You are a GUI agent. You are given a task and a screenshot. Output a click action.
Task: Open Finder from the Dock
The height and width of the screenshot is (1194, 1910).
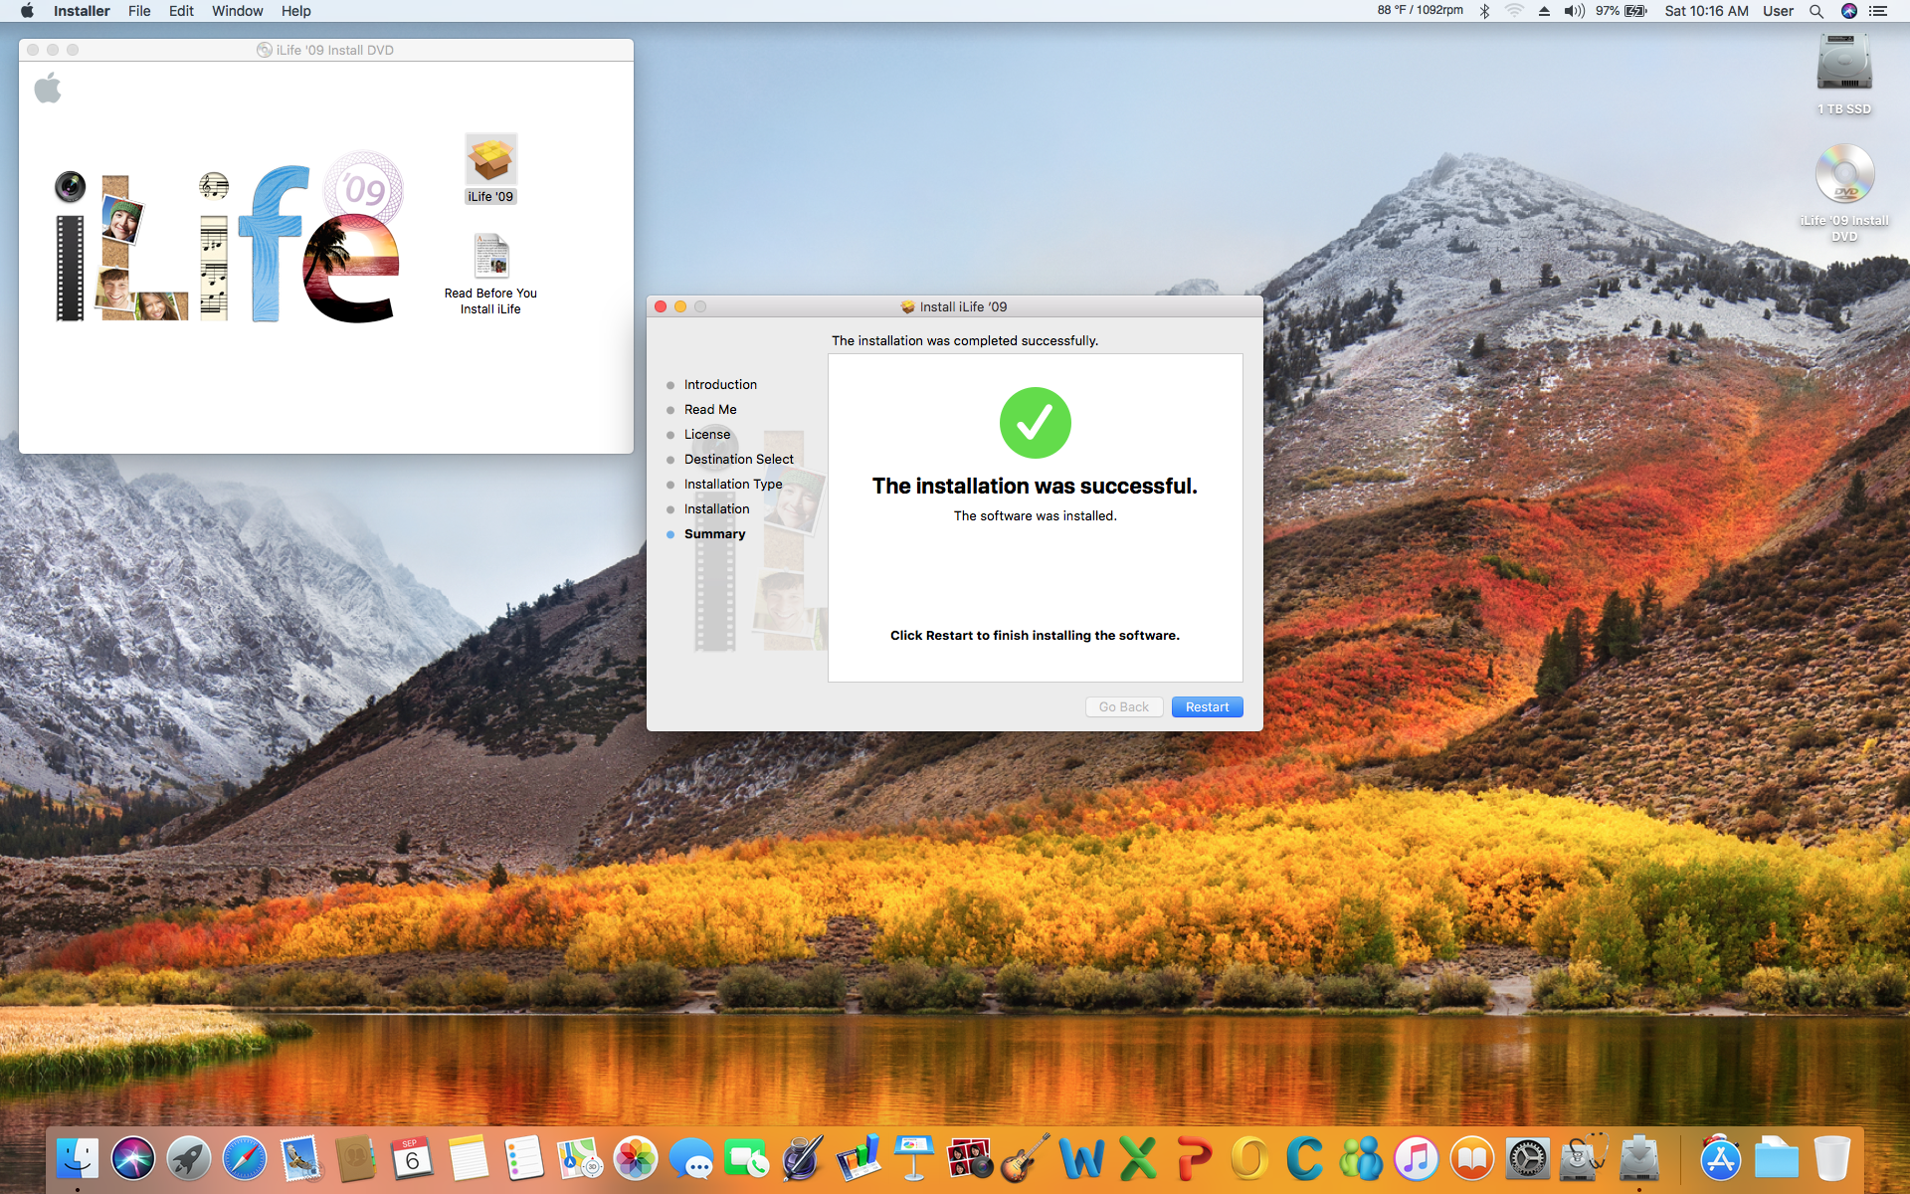coord(78,1158)
